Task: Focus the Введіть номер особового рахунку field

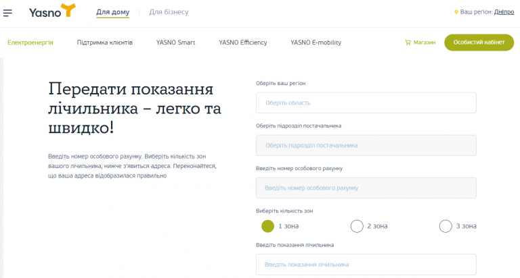Action: click(x=366, y=188)
